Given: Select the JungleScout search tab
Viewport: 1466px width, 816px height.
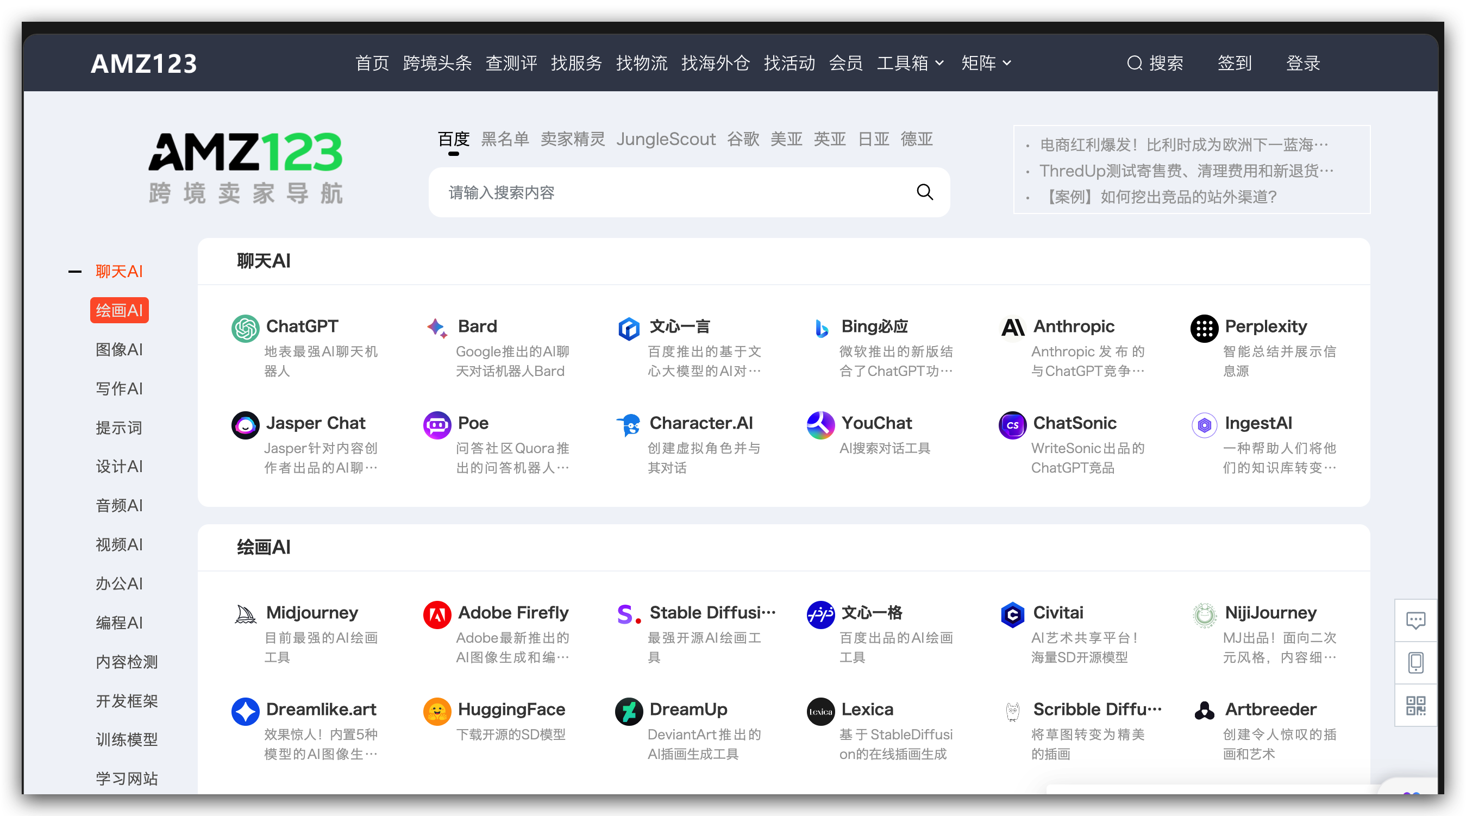Looking at the screenshot, I should point(666,140).
